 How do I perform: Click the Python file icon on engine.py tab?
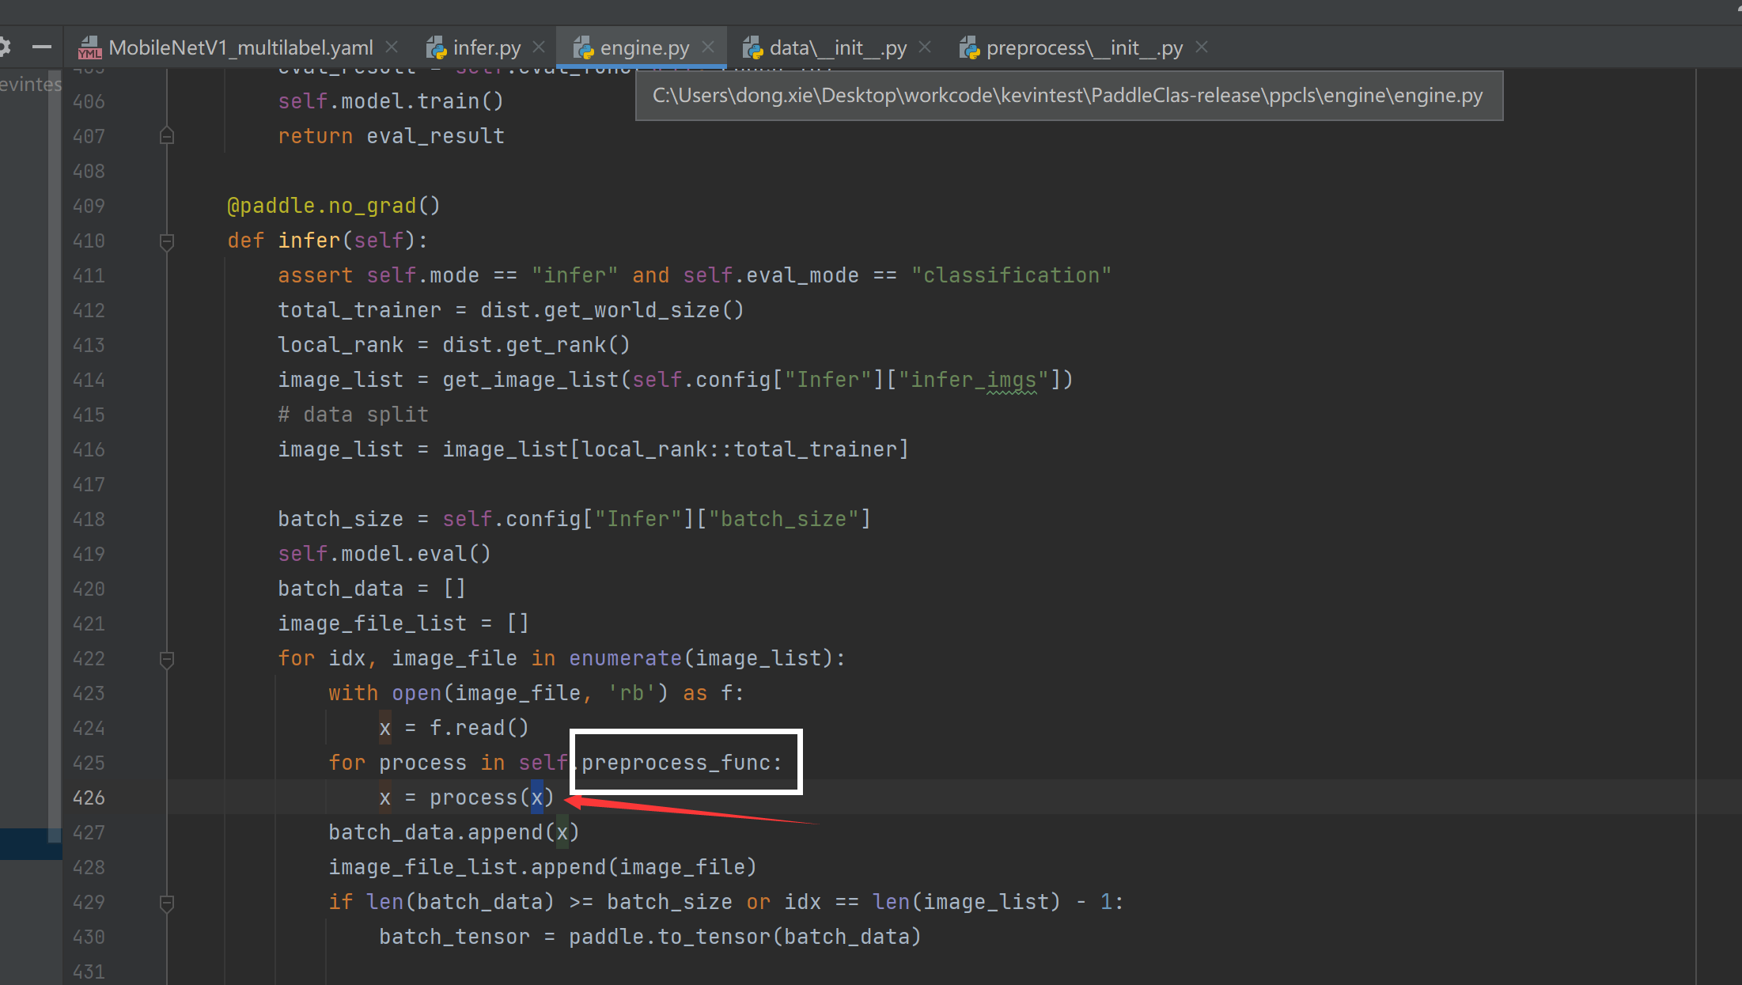click(x=583, y=48)
